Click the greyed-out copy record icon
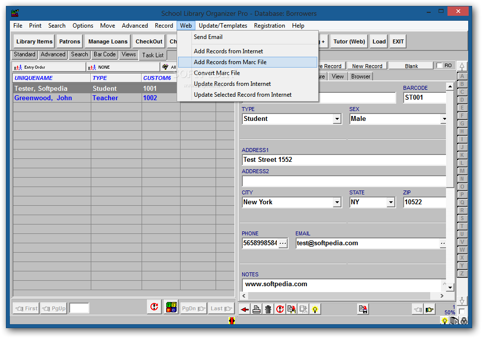 pyautogui.click(x=303, y=309)
